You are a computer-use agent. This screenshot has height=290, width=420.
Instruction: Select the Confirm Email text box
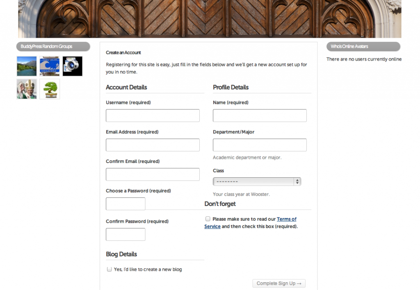pos(153,174)
